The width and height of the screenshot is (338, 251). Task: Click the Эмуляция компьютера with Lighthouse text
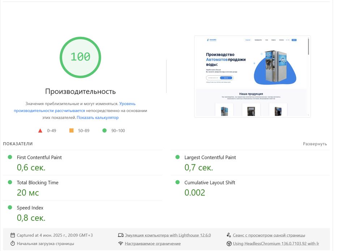point(168,235)
